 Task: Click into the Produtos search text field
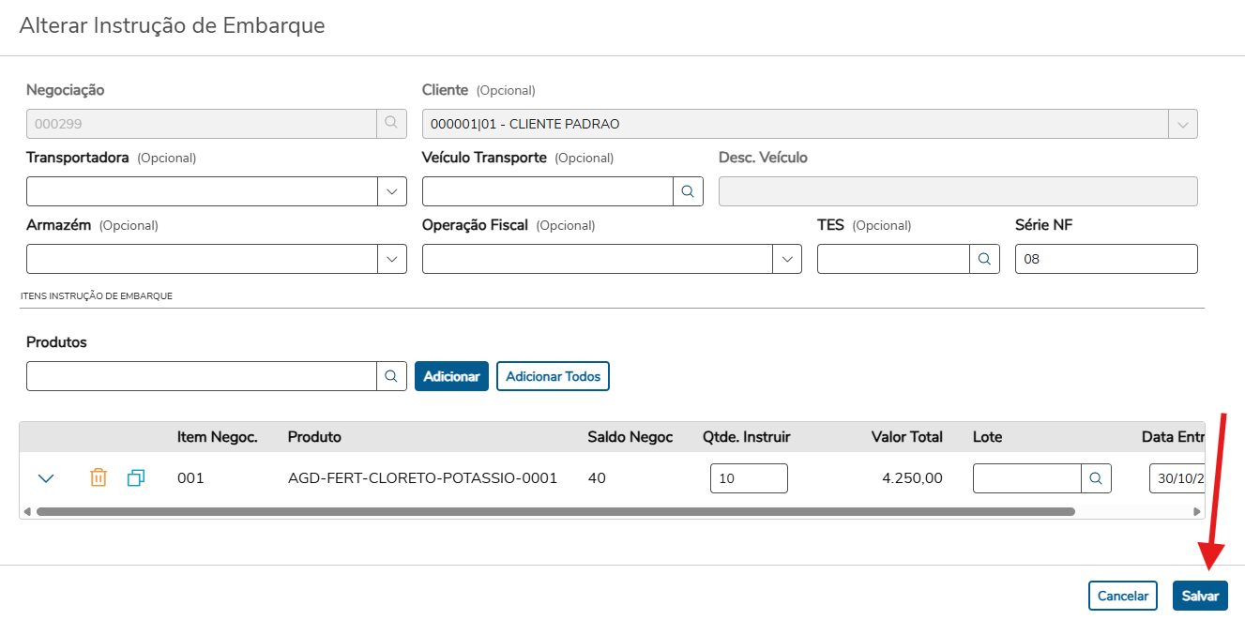pos(202,376)
